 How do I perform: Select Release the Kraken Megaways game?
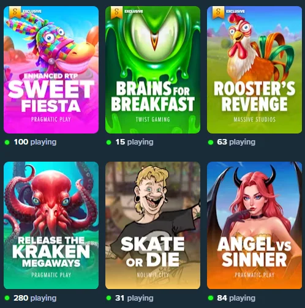51,225
